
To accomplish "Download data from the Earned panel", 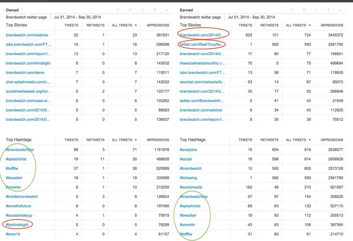I will [316, 10].
